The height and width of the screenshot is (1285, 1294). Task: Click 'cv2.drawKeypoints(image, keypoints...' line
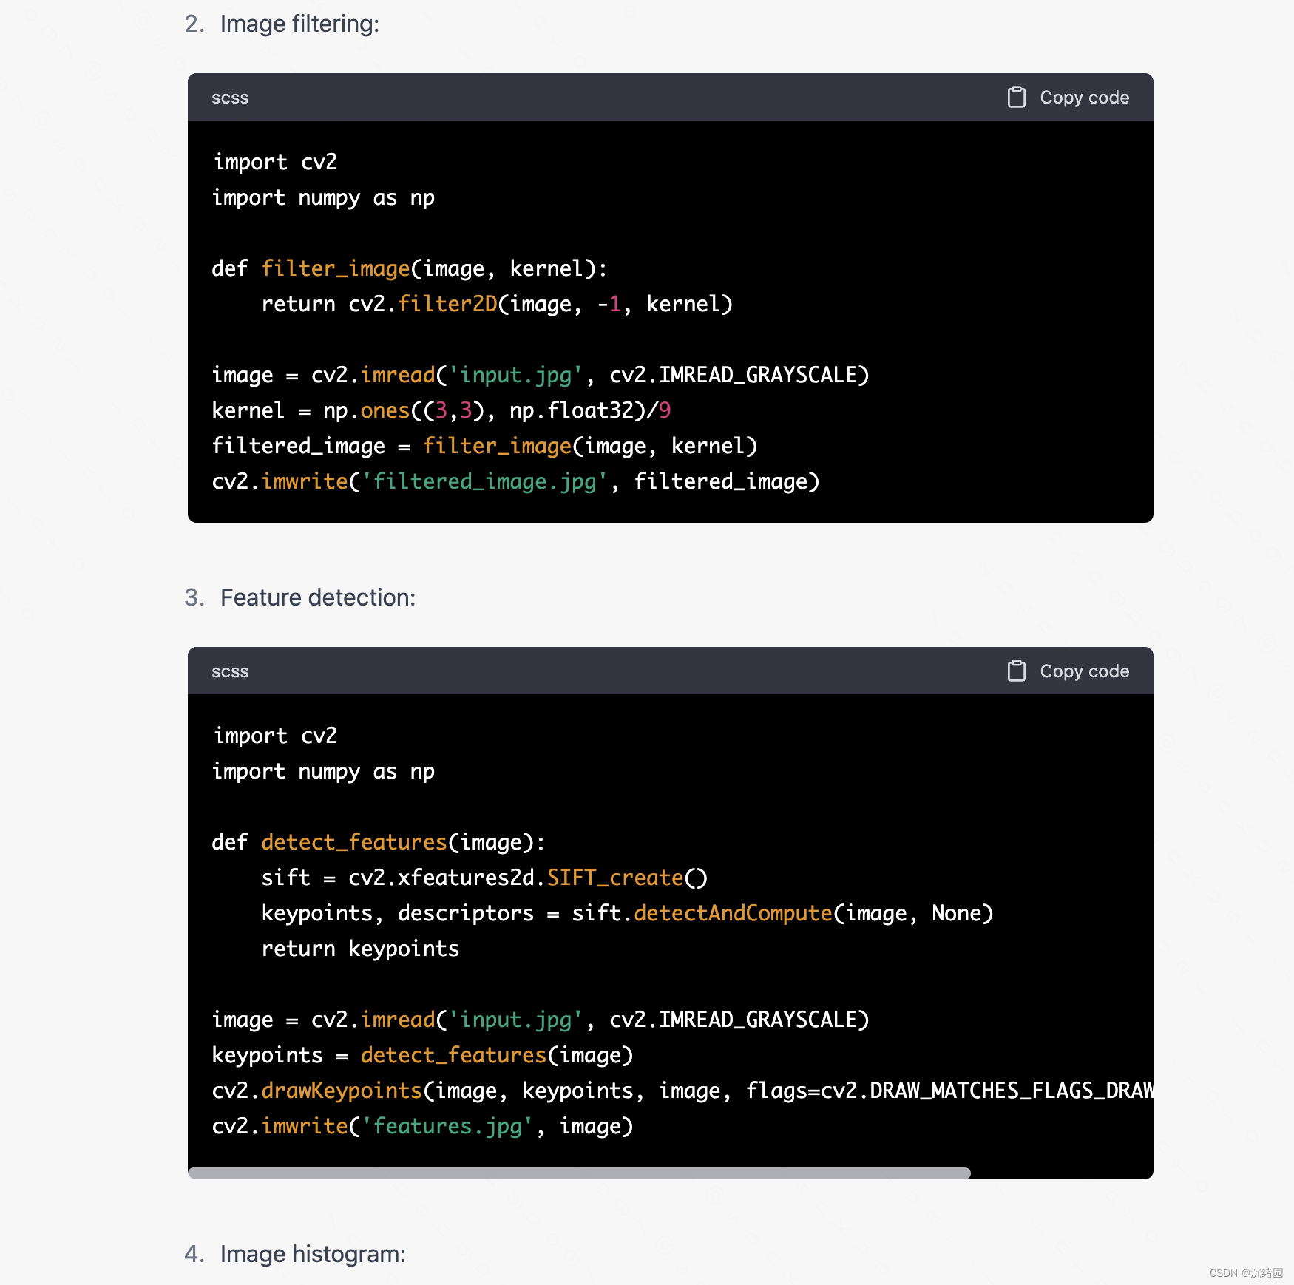coord(682,1091)
